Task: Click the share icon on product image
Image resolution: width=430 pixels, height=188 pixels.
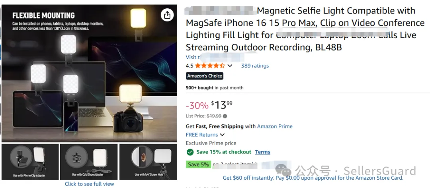Action: point(167,15)
